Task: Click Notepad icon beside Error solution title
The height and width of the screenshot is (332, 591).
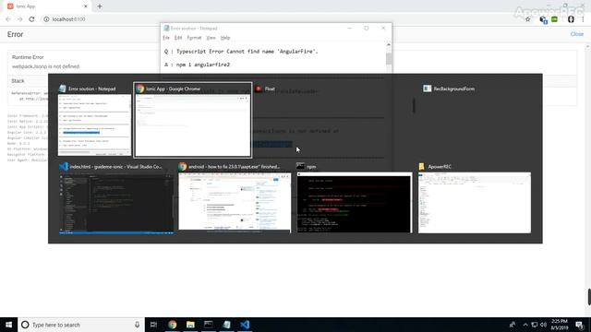Action: click(63, 89)
